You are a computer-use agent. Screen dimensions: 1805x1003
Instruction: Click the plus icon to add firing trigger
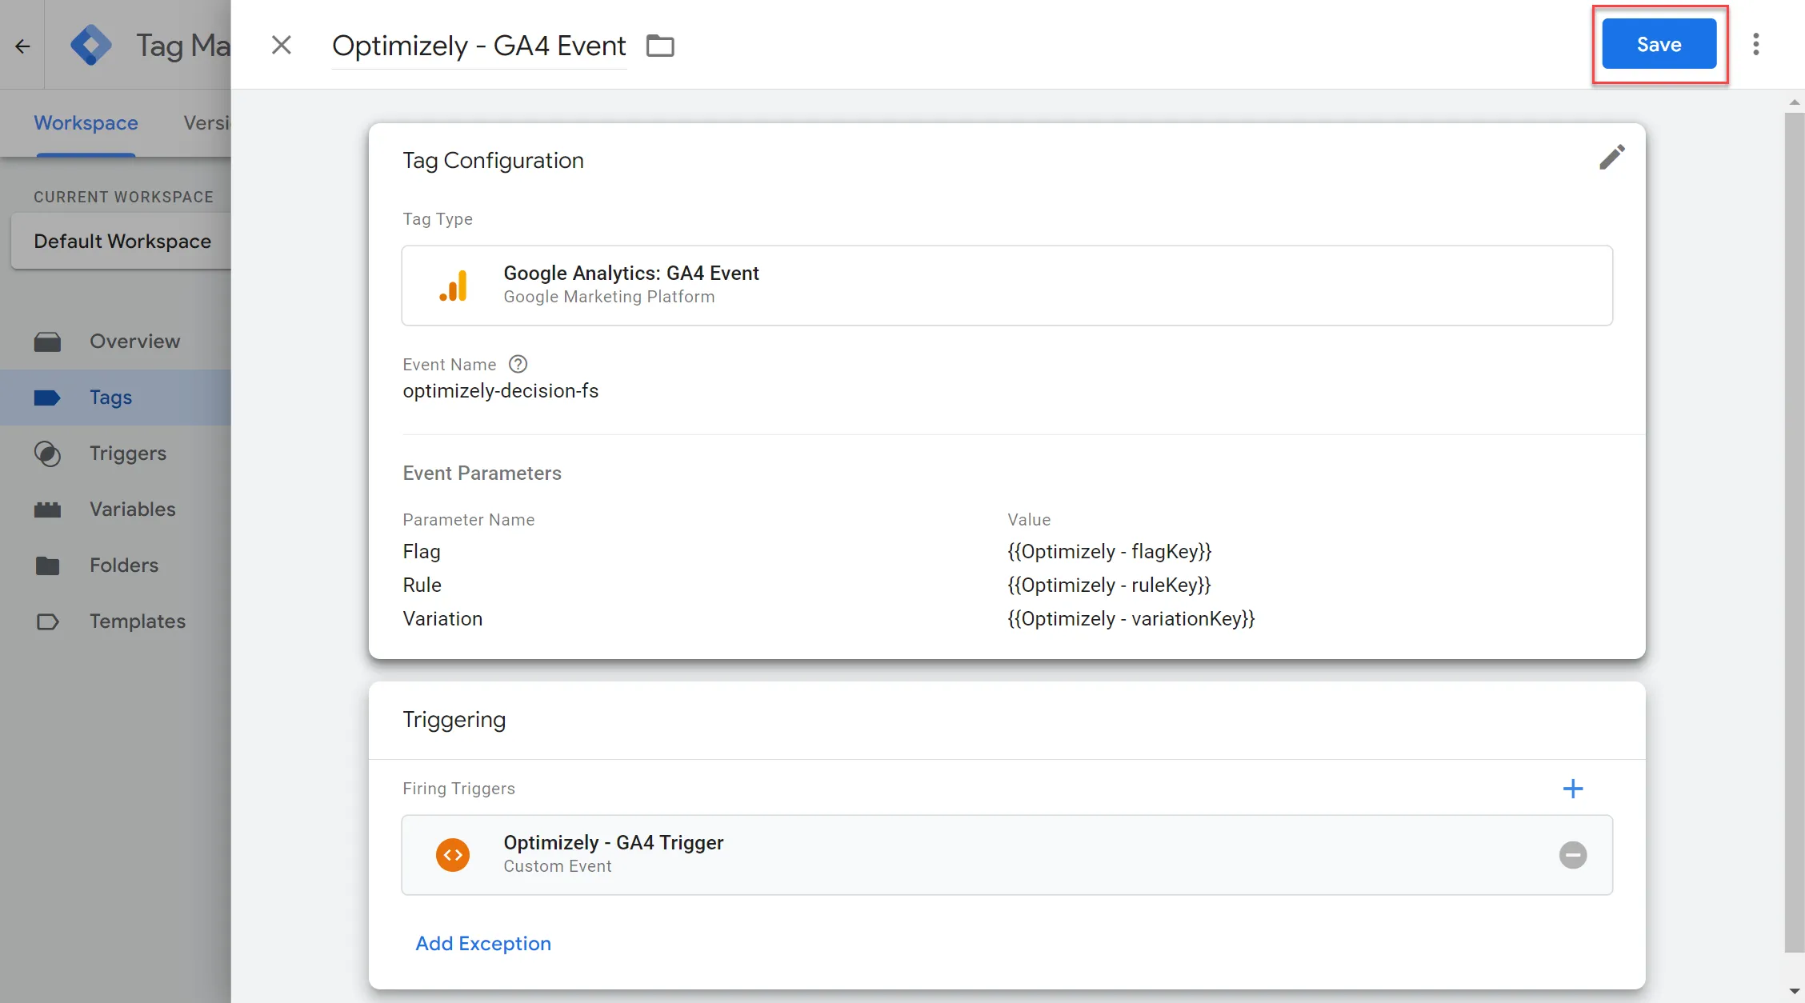point(1572,789)
